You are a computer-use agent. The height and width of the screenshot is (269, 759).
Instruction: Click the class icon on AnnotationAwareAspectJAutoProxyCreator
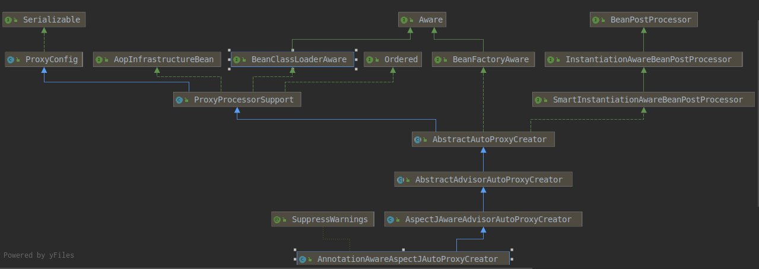click(302, 260)
